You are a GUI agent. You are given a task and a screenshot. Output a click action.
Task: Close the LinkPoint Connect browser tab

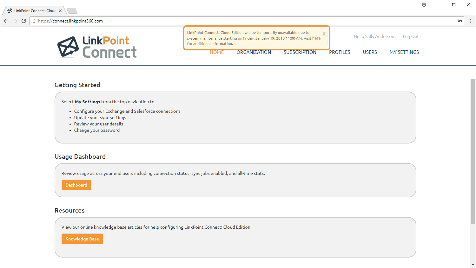[60, 11]
